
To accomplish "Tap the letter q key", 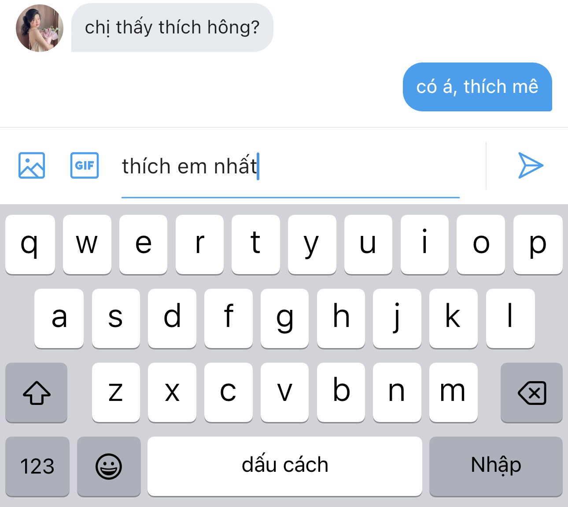I will click(x=30, y=245).
